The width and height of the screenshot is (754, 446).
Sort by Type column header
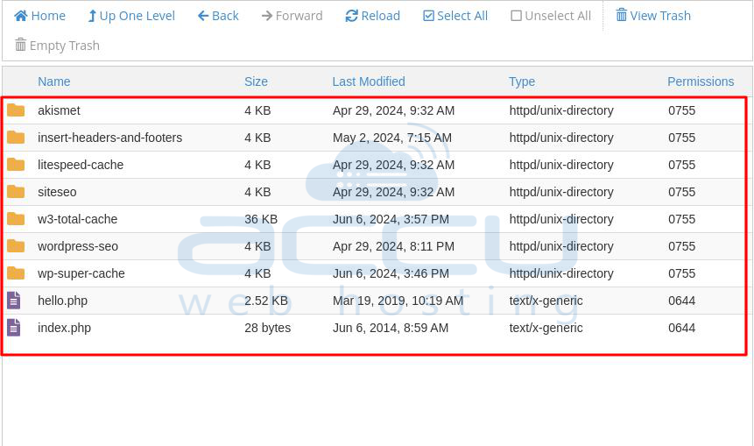coord(522,81)
